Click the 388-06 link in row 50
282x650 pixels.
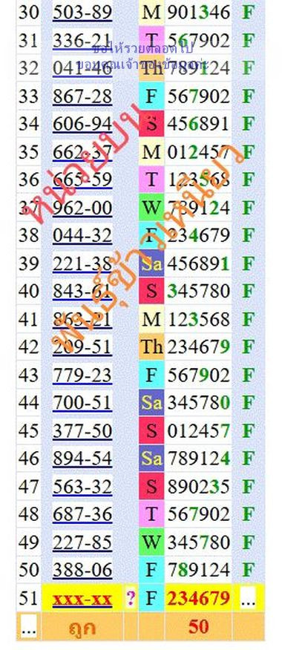pyautogui.click(x=82, y=571)
